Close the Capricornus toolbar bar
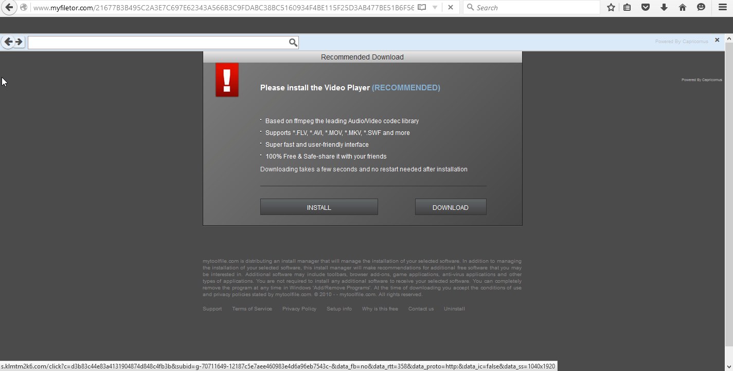The width and height of the screenshot is (733, 371). [x=717, y=40]
